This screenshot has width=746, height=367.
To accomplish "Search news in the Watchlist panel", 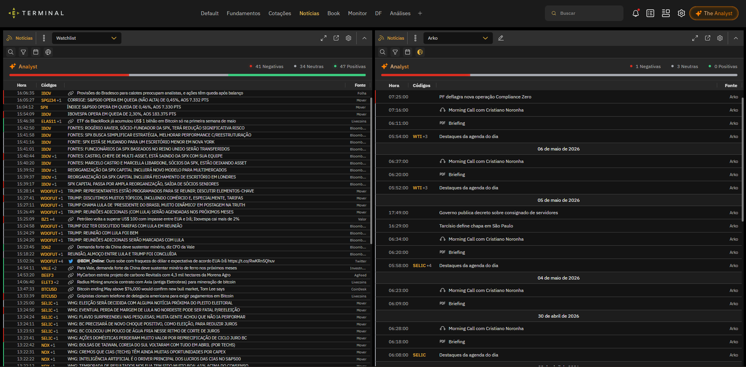I will click(11, 52).
